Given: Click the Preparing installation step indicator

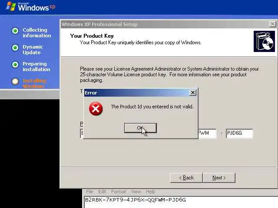Looking at the screenshot, I should [x=15, y=65].
